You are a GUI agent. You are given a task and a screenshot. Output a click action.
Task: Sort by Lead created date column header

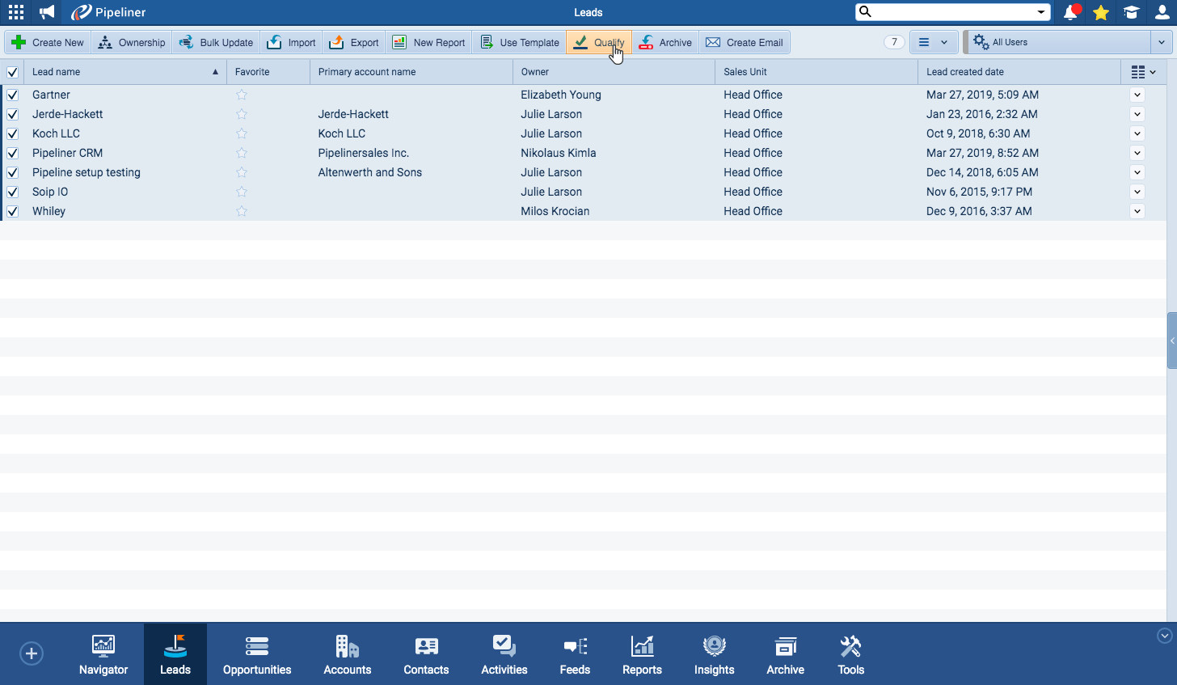click(x=965, y=72)
